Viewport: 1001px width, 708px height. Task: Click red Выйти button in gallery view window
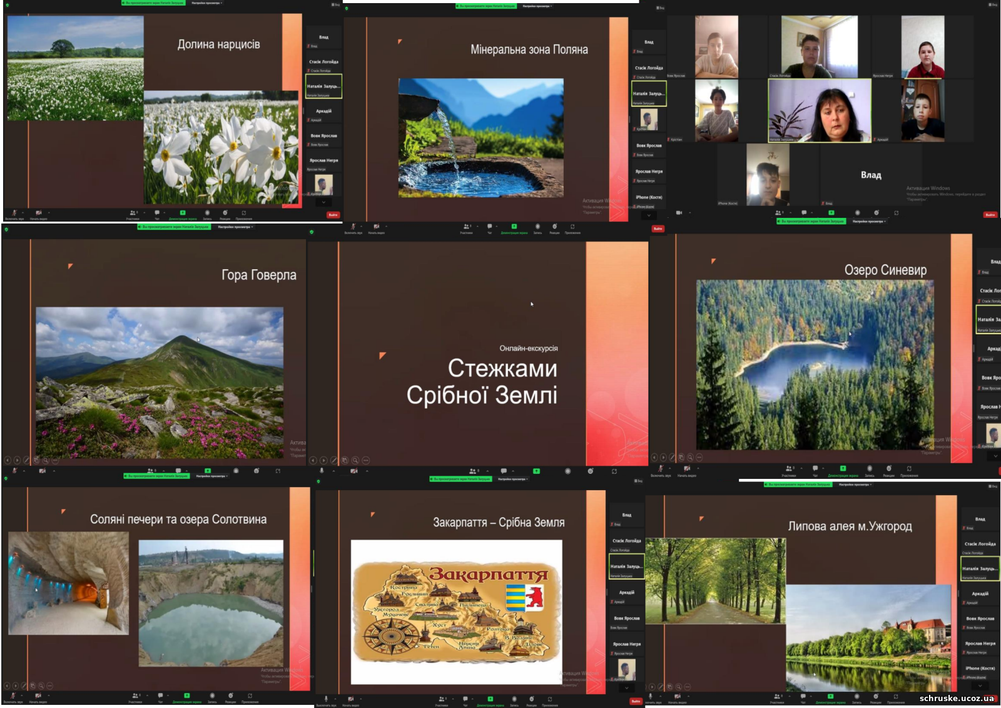pyautogui.click(x=990, y=215)
